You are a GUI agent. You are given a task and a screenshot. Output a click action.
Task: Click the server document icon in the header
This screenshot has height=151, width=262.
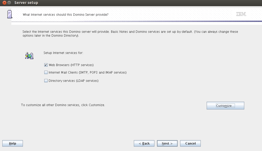(x=10, y=14)
